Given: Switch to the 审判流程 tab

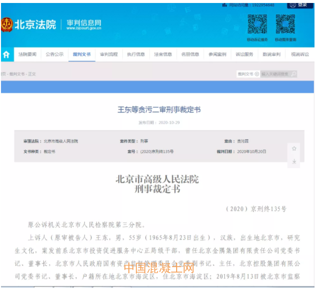Looking at the screenshot, I should [109, 54].
